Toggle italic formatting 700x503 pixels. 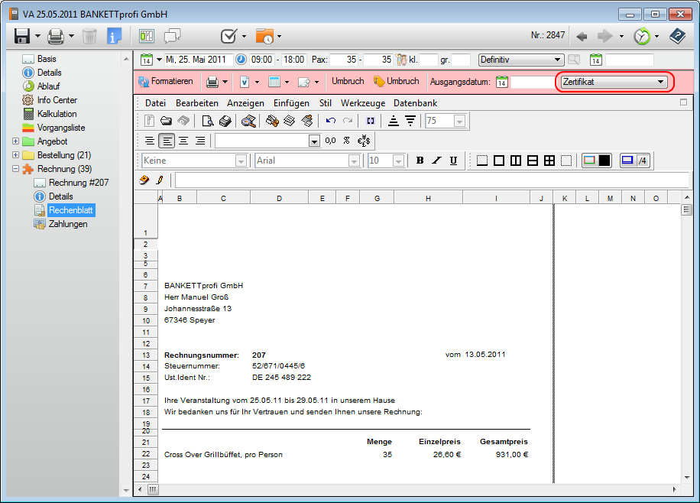[x=436, y=161]
